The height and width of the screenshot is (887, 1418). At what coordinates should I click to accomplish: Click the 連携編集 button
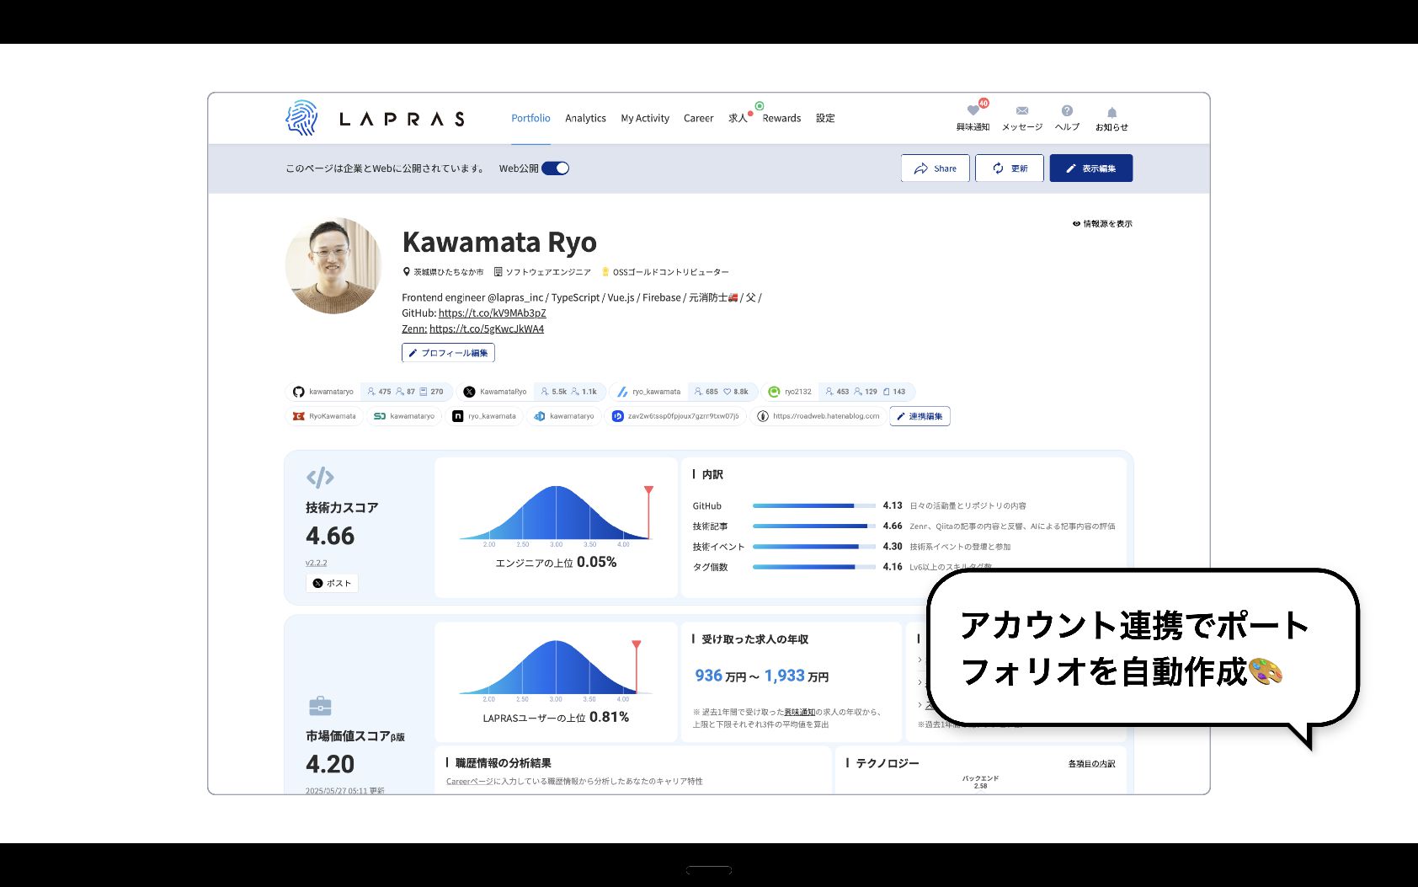click(x=920, y=416)
